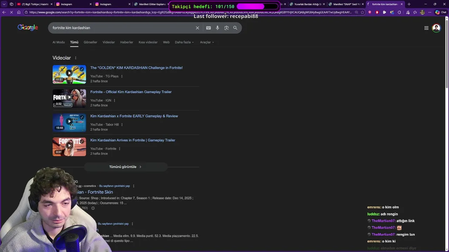Click the Tümünü görüntüle button
This screenshot has width=449, height=252.
(125, 167)
